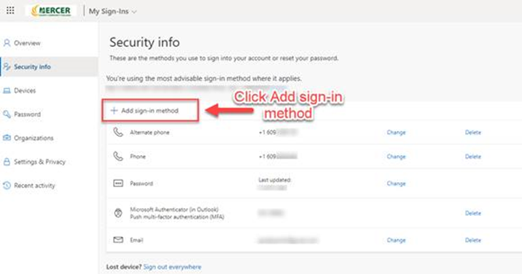Click the Mercer college logo
This screenshot has height=274, width=522.
click(51, 11)
